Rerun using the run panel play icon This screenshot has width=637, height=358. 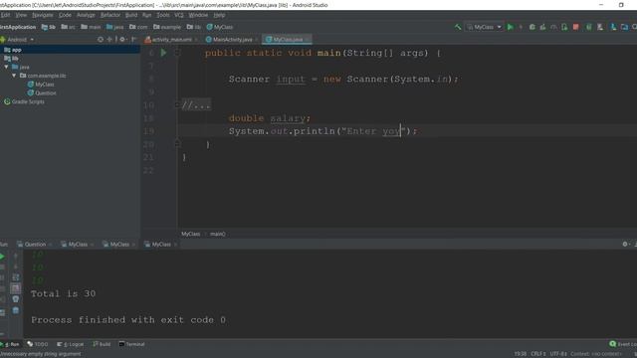(2, 257)
